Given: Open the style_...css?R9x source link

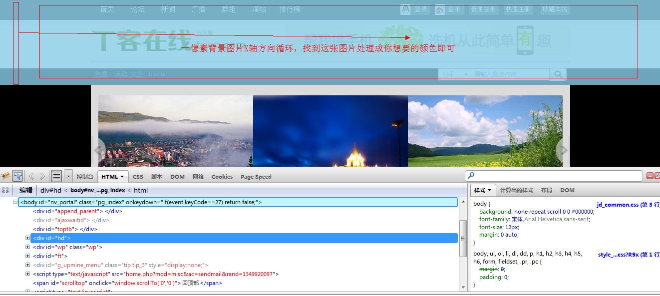Looking at the screenshot, I should pyautogui.click(x=629, y=255).
